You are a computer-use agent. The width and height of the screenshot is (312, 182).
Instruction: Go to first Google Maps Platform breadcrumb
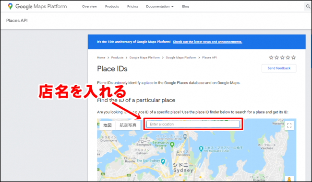coord(144,57)
